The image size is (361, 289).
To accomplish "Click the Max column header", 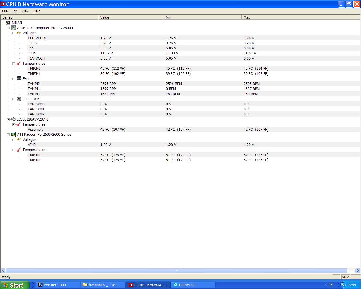I will 301,17.
